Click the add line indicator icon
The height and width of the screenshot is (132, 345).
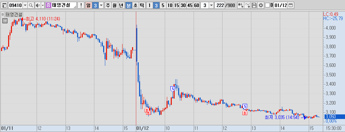248,6
